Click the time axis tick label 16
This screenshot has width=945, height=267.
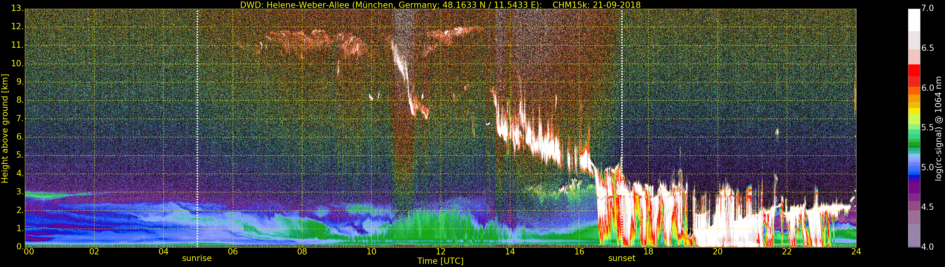tap(579, 252)
